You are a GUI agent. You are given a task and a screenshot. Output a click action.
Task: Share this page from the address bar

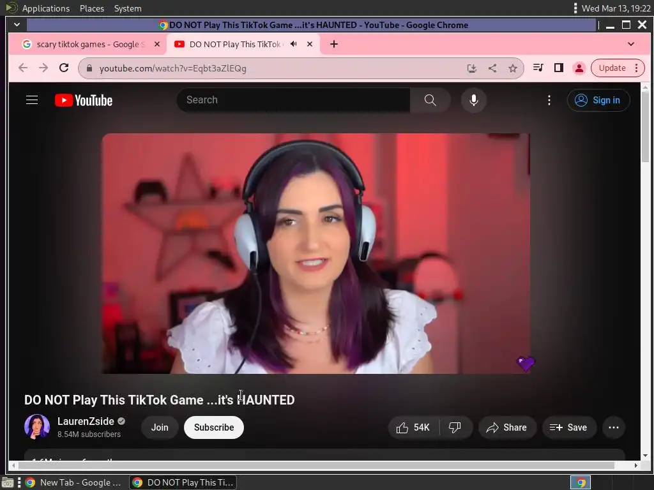492,68
